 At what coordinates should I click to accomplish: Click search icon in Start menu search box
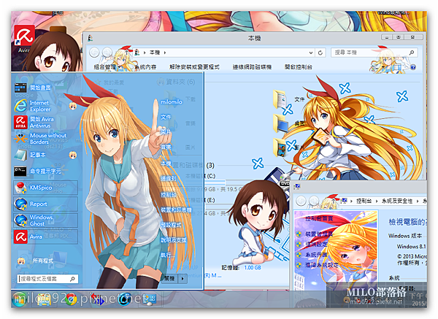[72, 279]
